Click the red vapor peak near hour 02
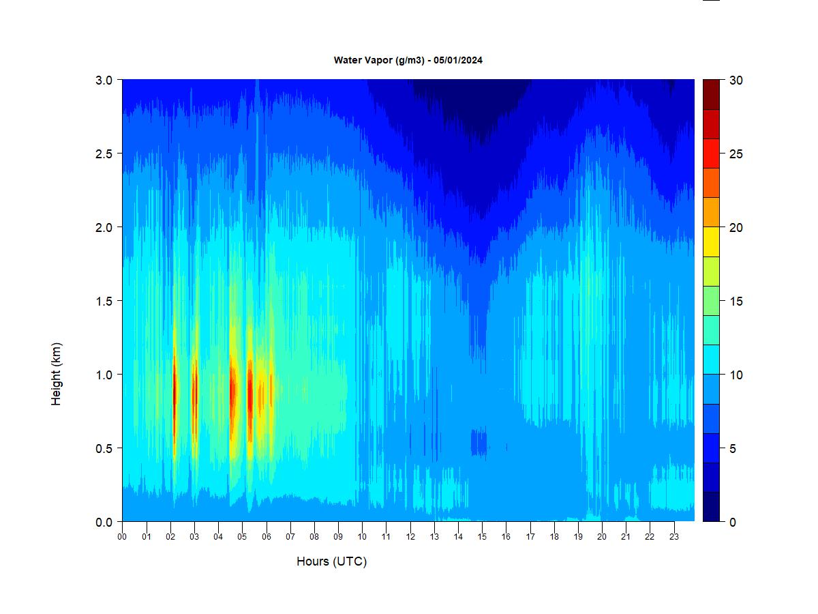This screenshot has width=818, height=614. [x=175, y=392]
